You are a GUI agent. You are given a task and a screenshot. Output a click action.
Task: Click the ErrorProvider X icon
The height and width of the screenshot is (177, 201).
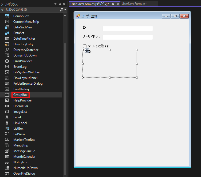click(7, 61)
